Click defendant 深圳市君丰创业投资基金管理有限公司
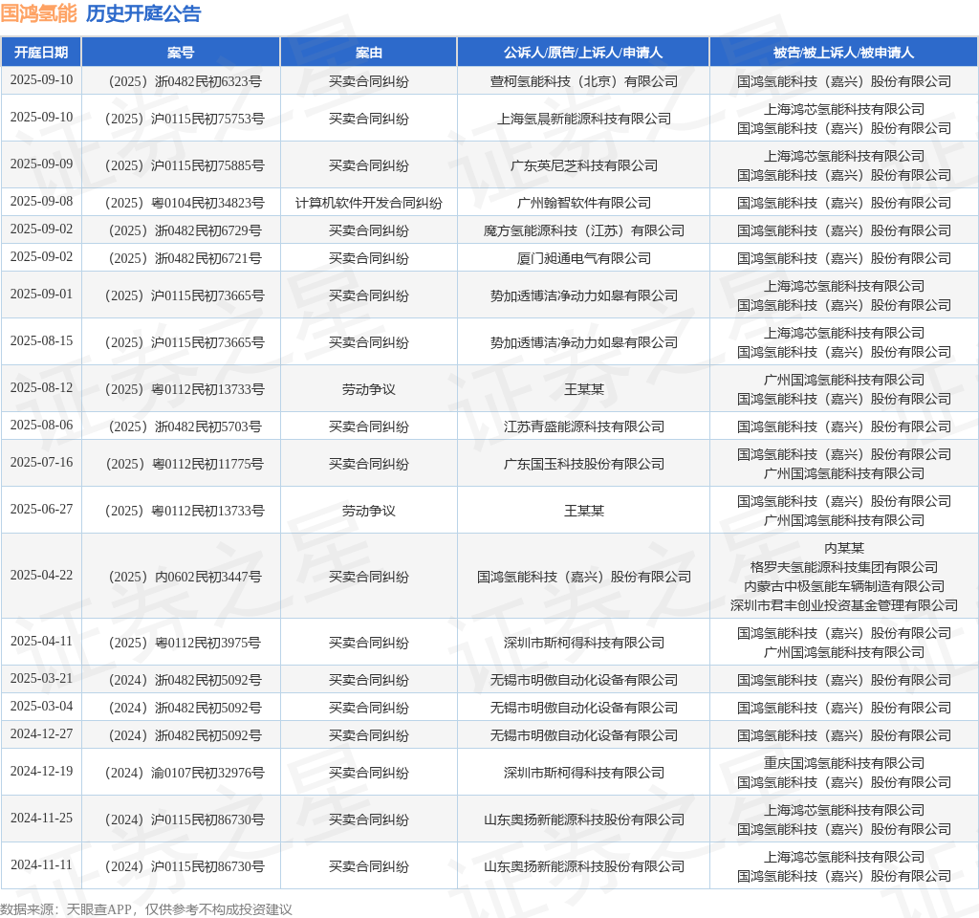This screenshot has height=918, width=979. tap(843, 605)
